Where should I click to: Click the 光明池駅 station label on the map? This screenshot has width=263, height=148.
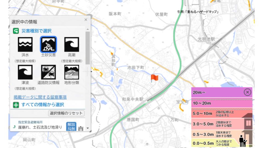206,39
